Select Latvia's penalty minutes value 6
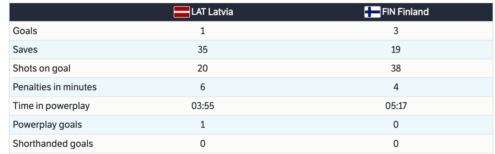The height and width of the screenshot is (154, 495). click(x=203, y=87)
